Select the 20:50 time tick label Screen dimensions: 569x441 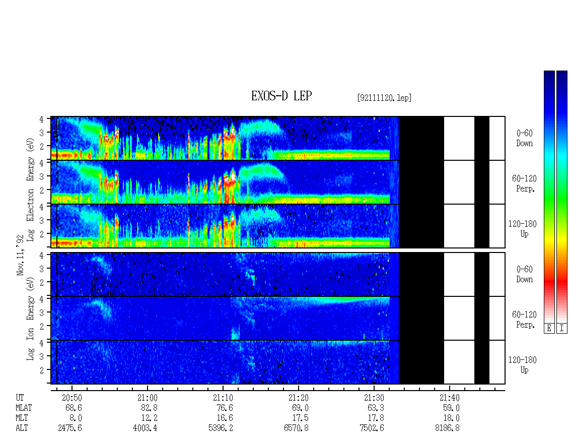[72, 398]
